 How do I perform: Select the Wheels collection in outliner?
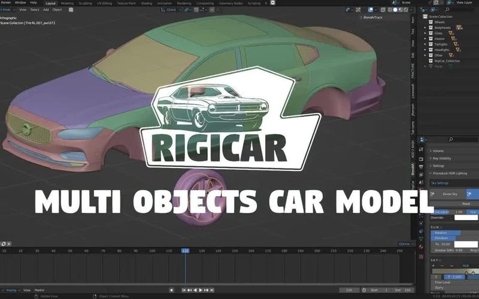click(x=439, y=22)
